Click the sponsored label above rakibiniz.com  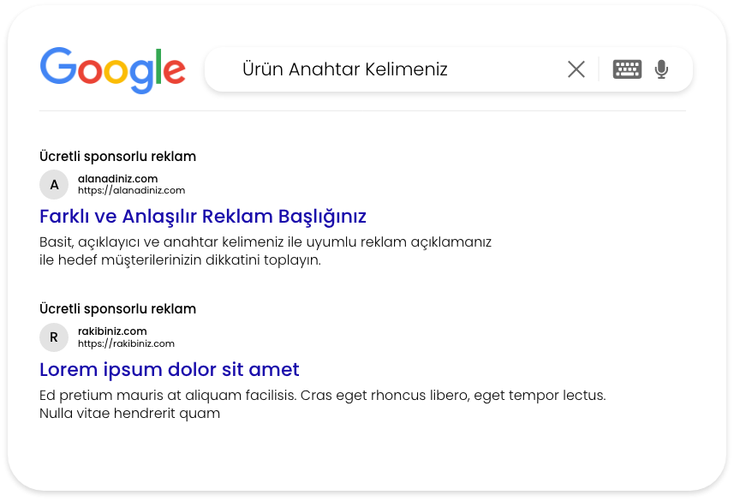117,308
